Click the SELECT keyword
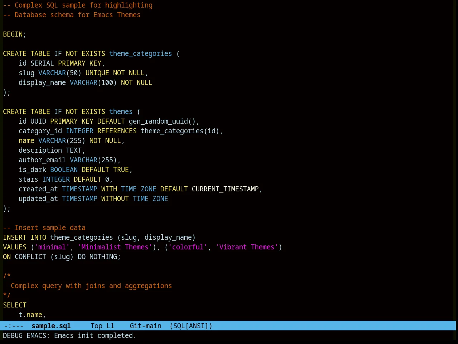 [x=15, y=305]
